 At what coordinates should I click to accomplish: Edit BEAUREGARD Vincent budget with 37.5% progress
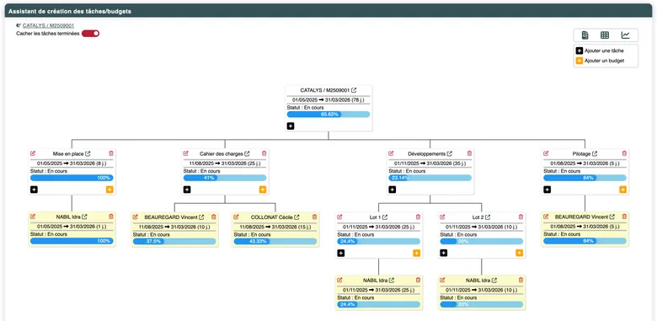click(x=136, y=217)
